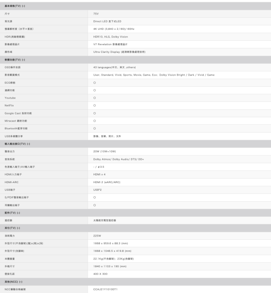Collapse the 其它(TV) section header
This screenshot has width=271, height=293.
[x=13, y=228]
